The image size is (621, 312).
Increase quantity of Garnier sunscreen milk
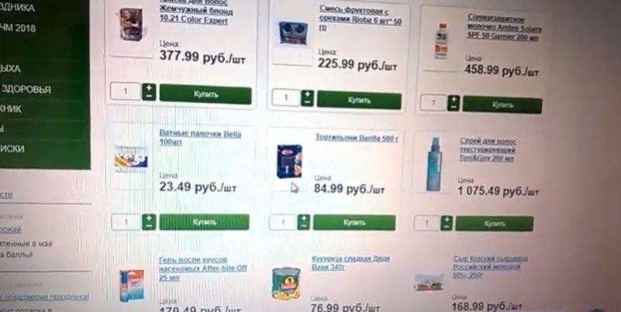[x=454, y=99]
